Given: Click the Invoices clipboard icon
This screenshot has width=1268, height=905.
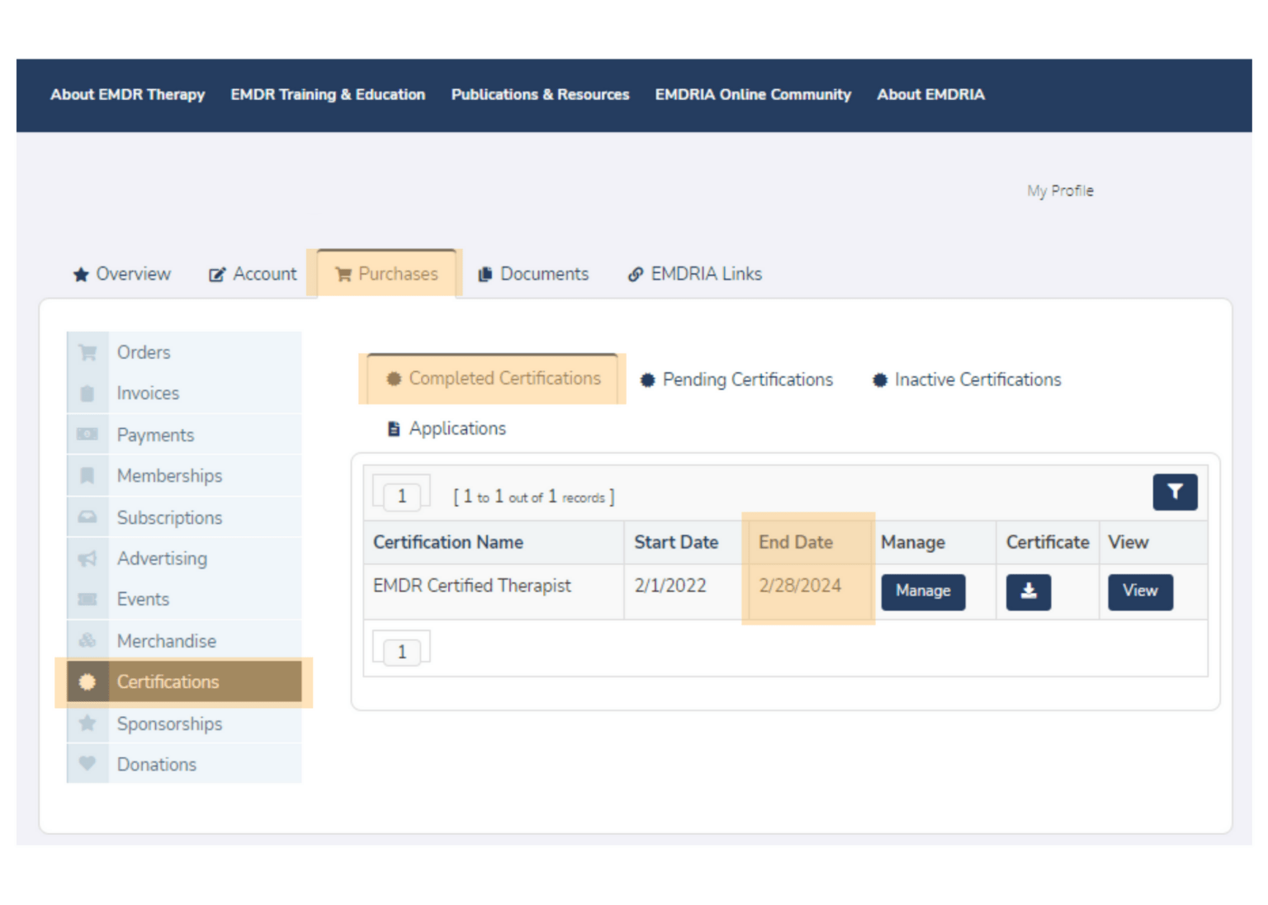Looking at the screenshot, I should 88,394.
